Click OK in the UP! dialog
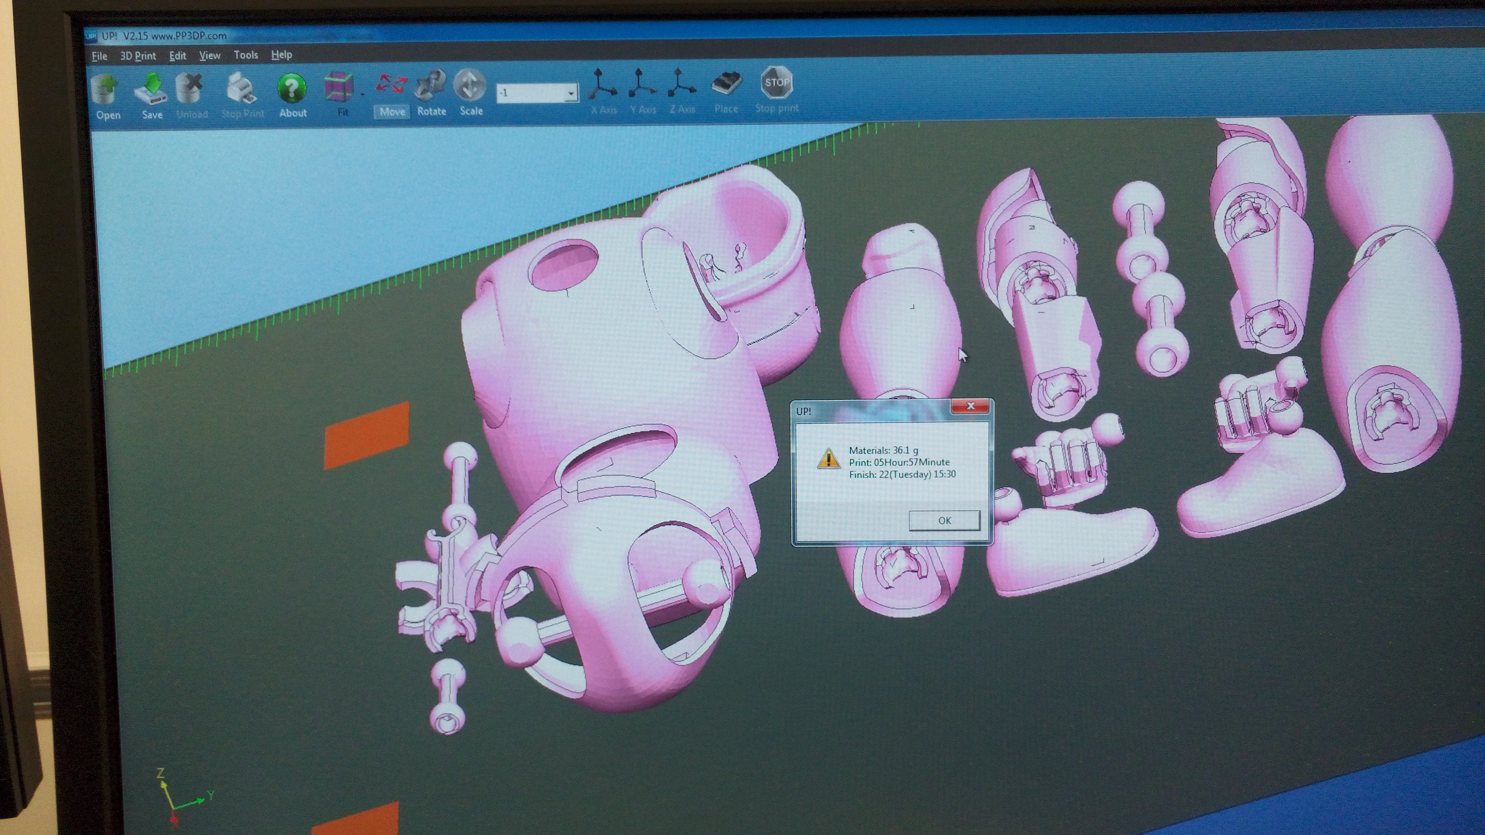The width and height of the screenshot is (1485, 835). pos(944,520)
